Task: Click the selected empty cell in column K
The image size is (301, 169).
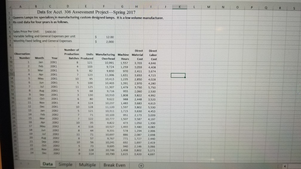Action: pyautogui.click(x=178, y=75)
